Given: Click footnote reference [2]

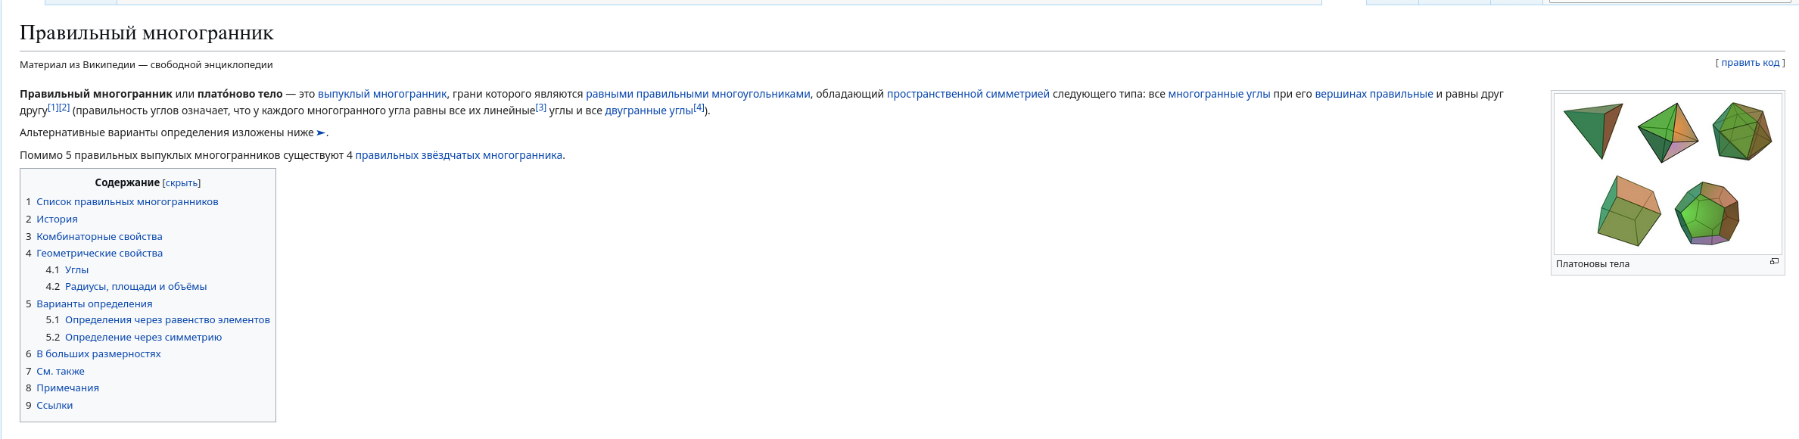Looking at the screenshot, I should pos(64,107).
